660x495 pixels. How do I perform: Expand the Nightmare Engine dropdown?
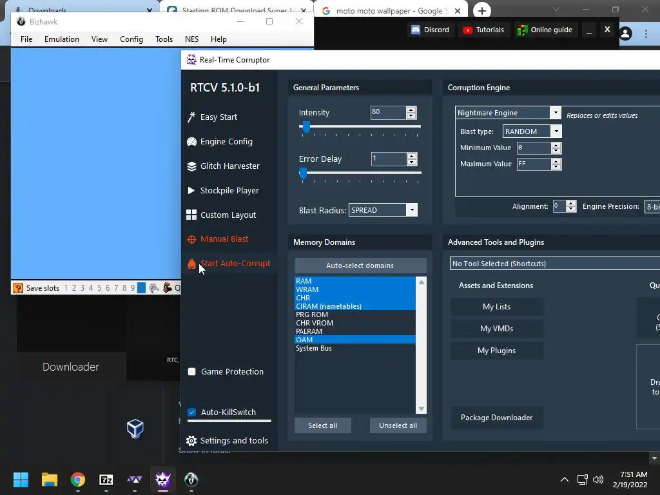[x=556, y=112]
